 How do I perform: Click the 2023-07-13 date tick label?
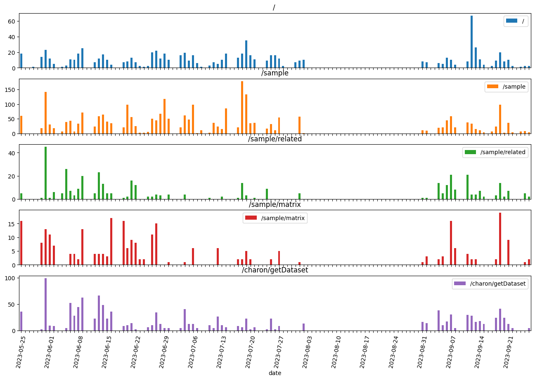click(x=222, y=352)
